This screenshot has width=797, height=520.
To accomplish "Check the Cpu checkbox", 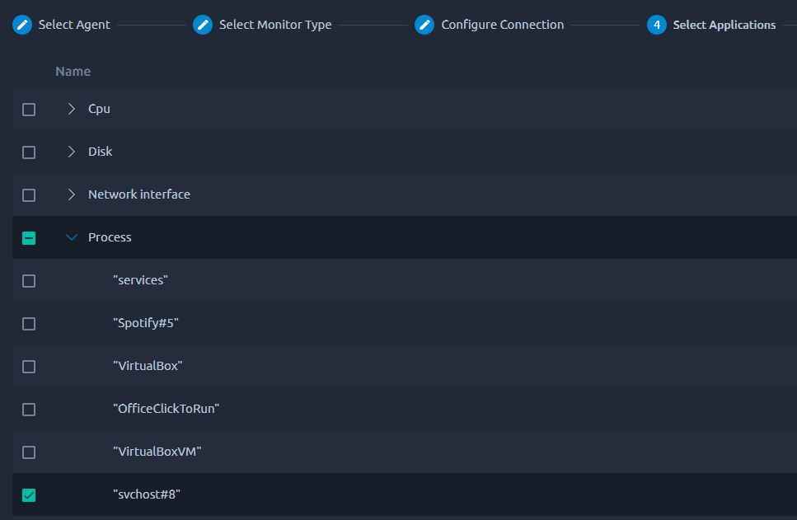I will pos(29,110).
